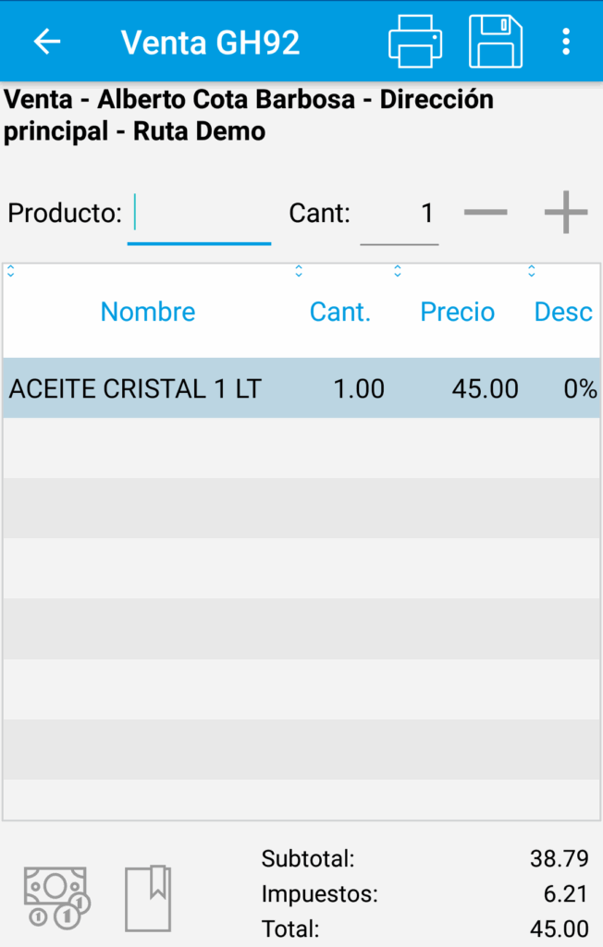The height and width of the screenshot is (947, 603).
Task: Sort by the Precio column header
Action: pyautogui.click(x=458, y=313)
